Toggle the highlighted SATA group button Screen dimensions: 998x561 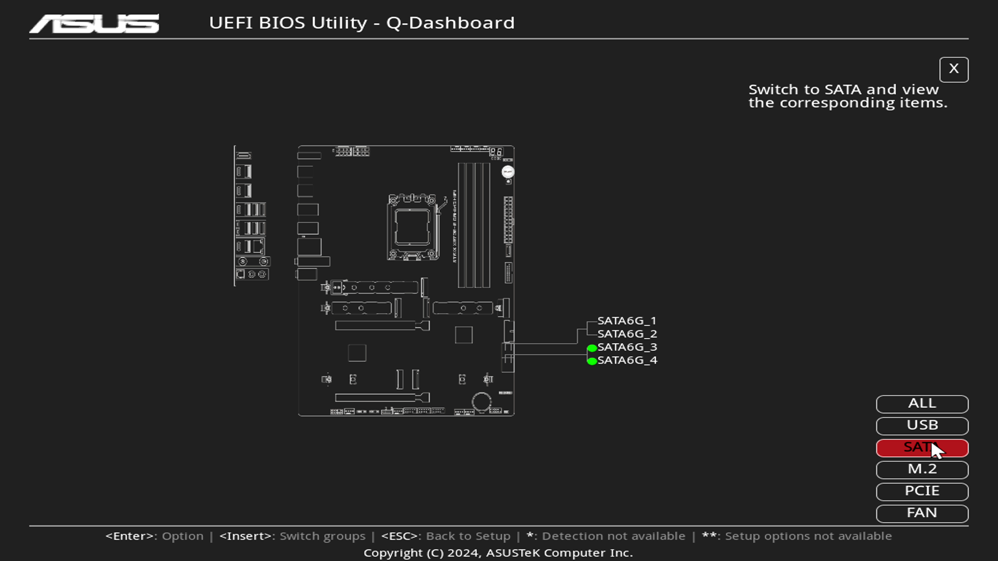922,447
